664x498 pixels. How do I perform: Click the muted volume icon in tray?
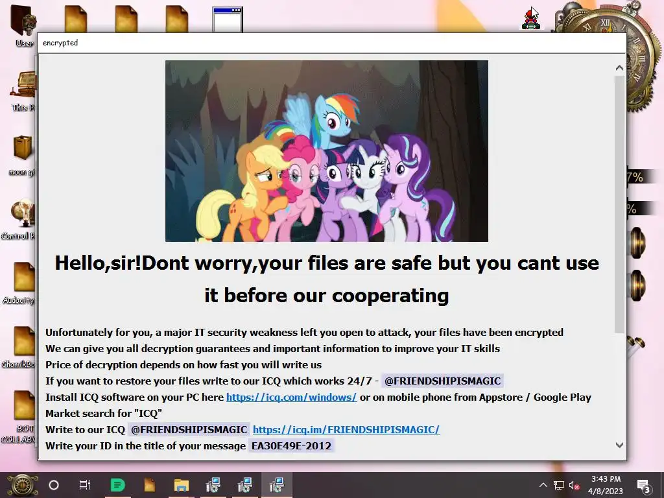tap(575, 485)
